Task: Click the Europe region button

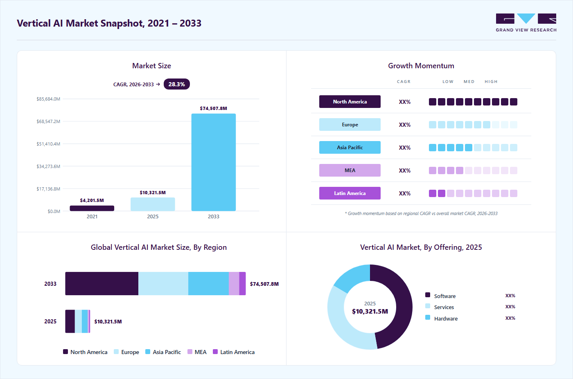Action: click(350, 125)
